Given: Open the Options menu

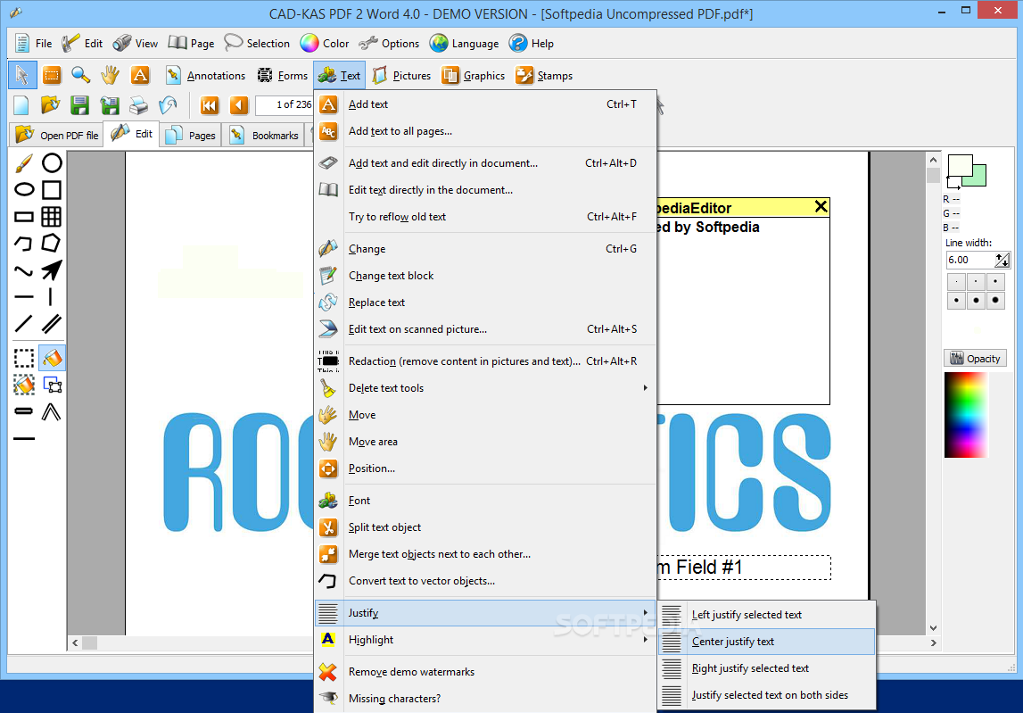Looking at the screenshot, I should tap(390, 44).
